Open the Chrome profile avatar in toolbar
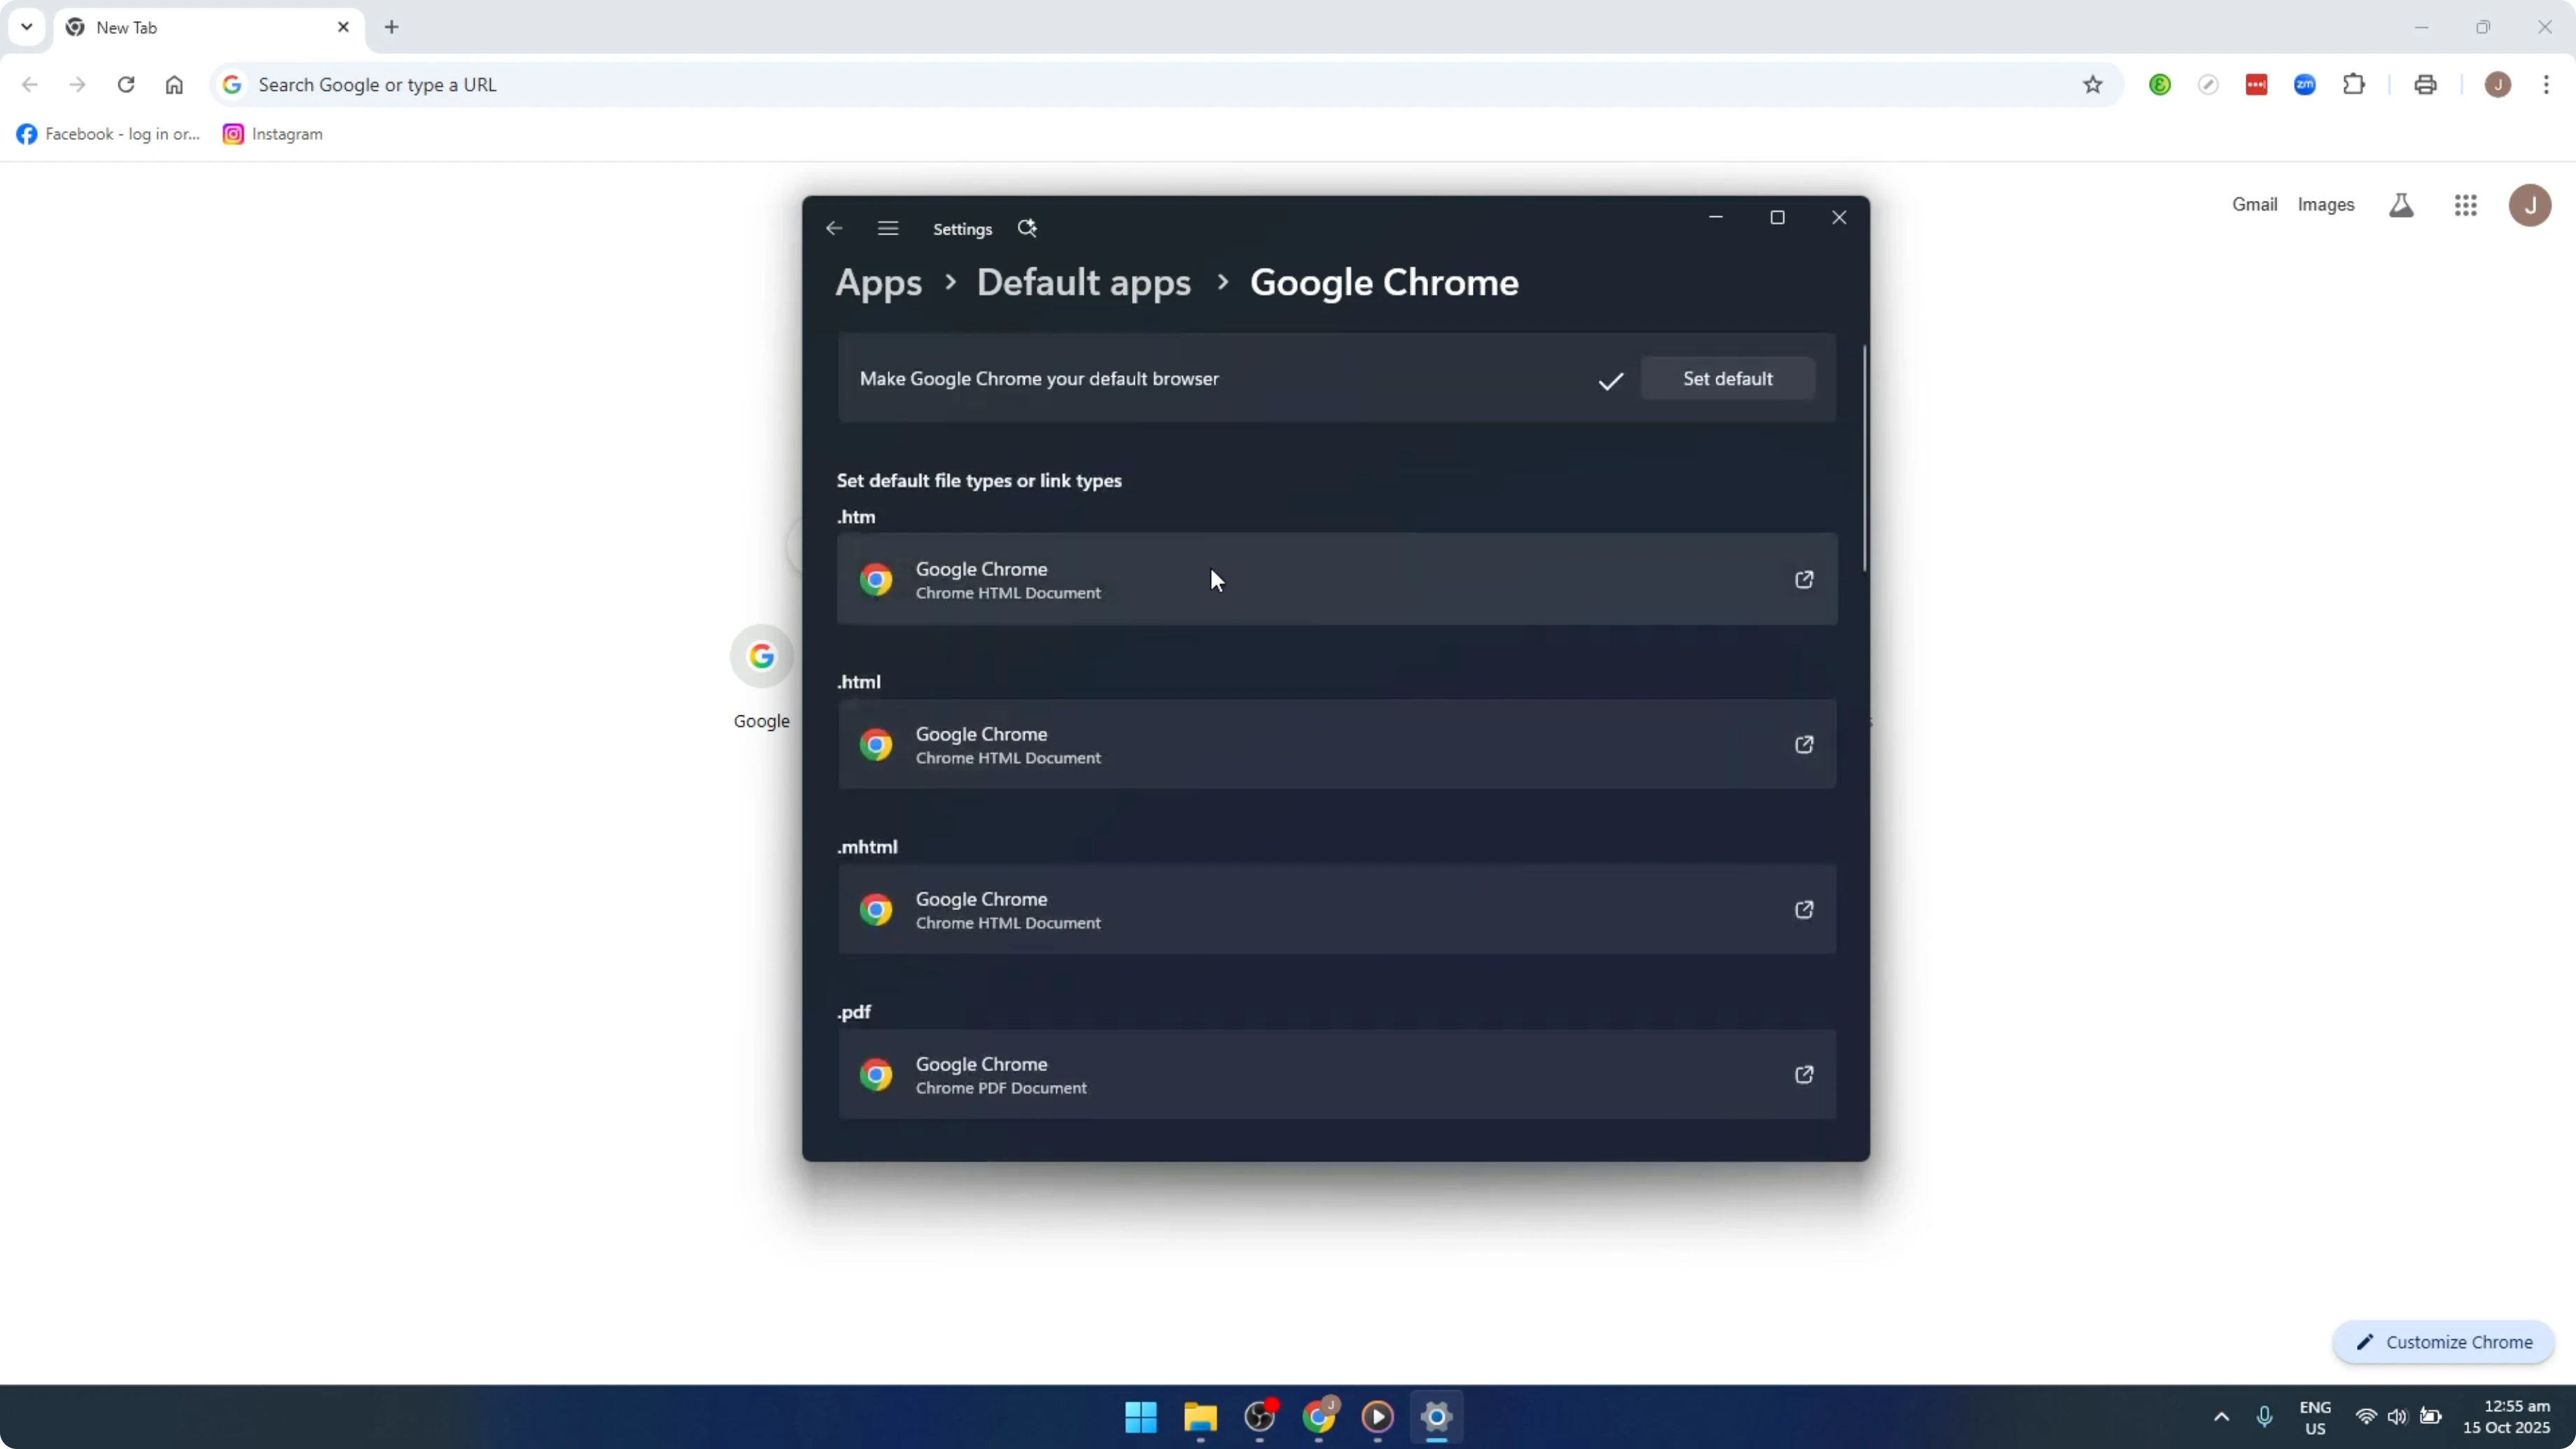The width and height of the screenshot is (2576, 1449). click(2498, 85)
